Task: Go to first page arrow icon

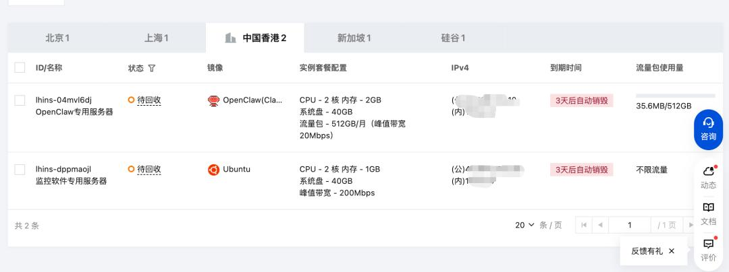Action: tap(583, 225)
